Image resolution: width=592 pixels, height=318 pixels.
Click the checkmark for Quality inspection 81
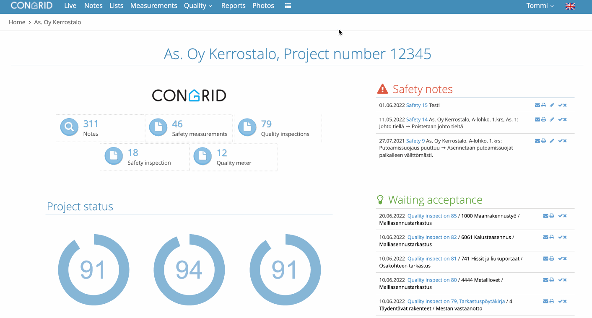(560, 259)
